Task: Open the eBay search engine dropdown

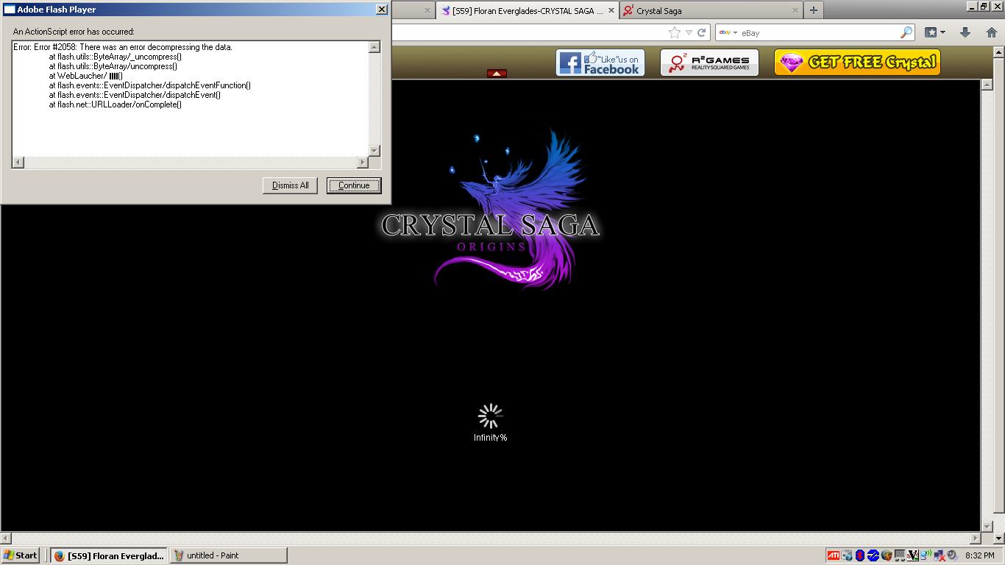Action: (x=728, y=32)
